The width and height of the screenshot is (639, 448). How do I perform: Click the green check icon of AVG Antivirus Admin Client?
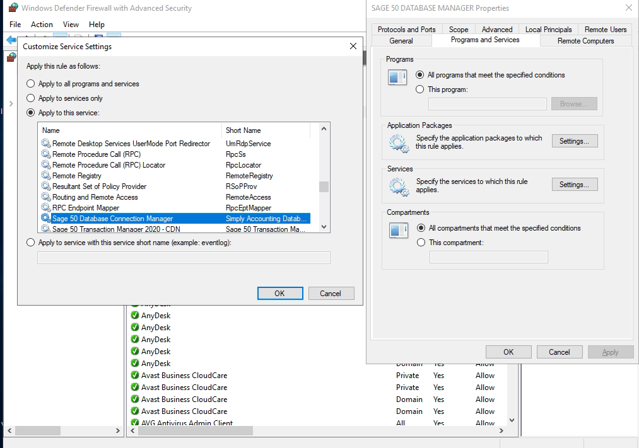(x=135, y=422)
